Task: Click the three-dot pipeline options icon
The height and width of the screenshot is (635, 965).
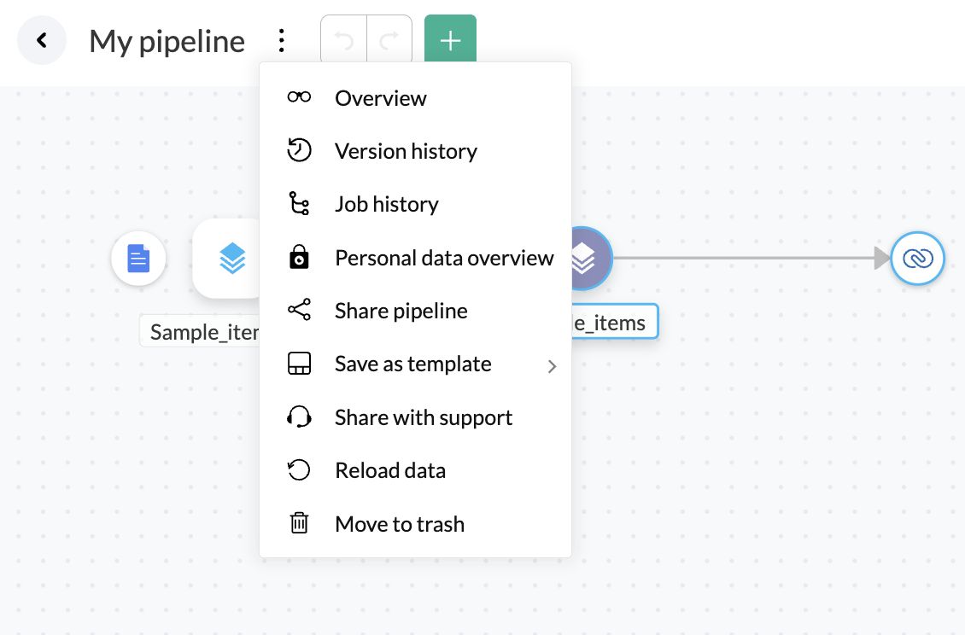Action: pyautogui.click(x=281, y=40)
